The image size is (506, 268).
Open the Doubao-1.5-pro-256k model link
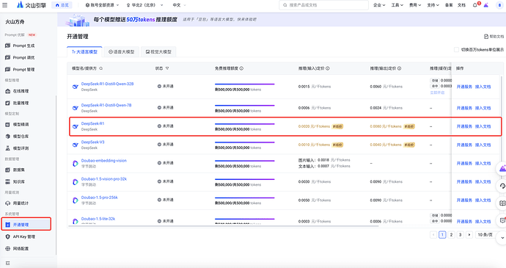100,198
